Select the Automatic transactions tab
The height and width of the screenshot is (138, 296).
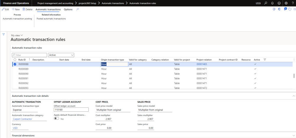pyautogui.click(x=48, y=9)
